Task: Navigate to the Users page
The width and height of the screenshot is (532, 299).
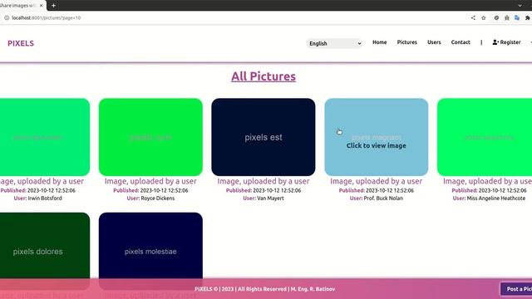Action: pyautogui.click(x=434, y=42)
